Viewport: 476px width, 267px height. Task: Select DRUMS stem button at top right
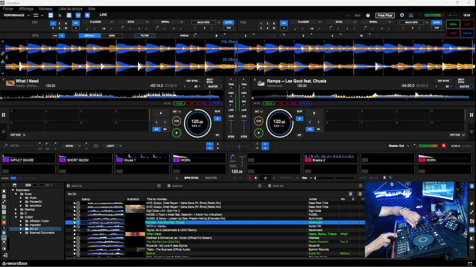click(467, 33)
